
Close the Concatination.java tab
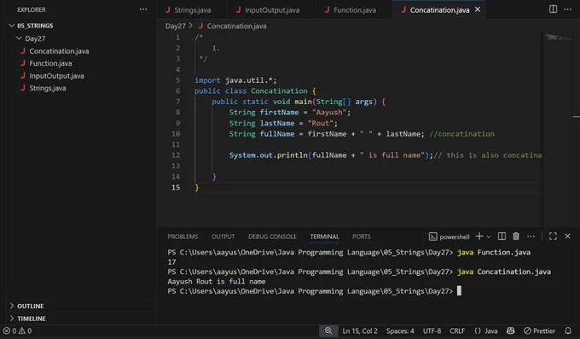pyautogui.click(x=478, y=9)
